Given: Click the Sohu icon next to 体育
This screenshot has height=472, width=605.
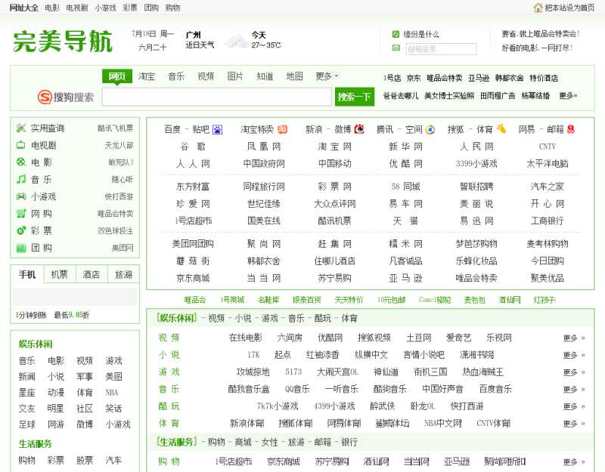Looking at the screenshot, I should coord(501,128).
